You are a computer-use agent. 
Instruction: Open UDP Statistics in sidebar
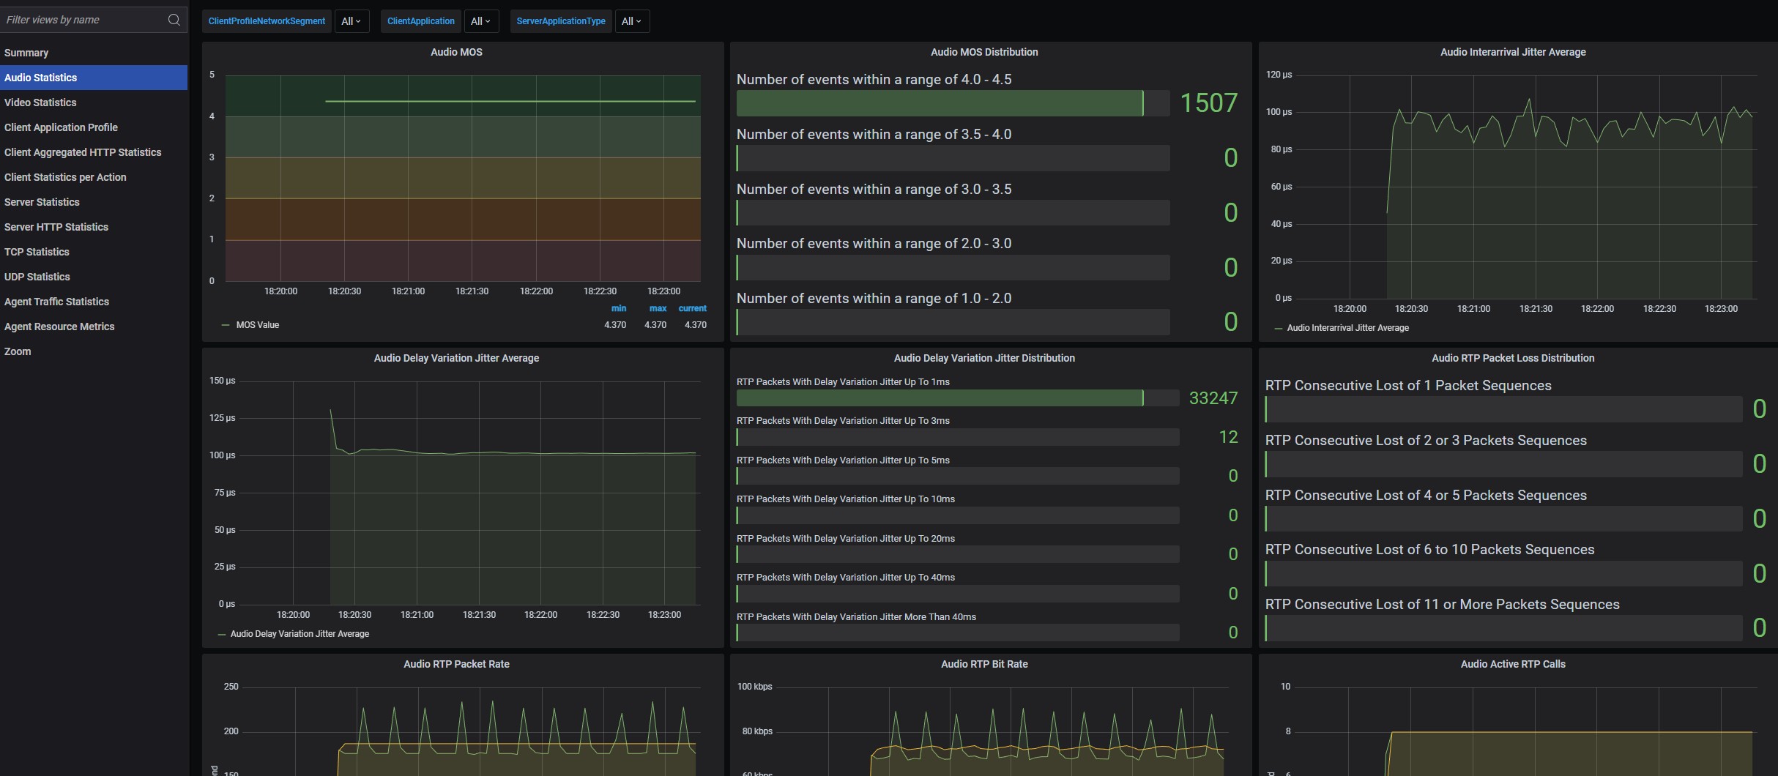pyautogui.click(x=37, y=277)
